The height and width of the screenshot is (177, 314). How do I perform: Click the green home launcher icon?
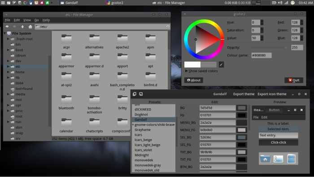tap(47, 3)
